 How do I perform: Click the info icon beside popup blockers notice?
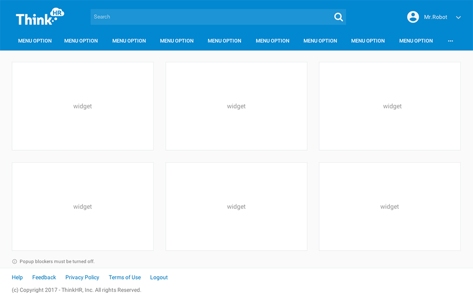click(x=14, y=262)
